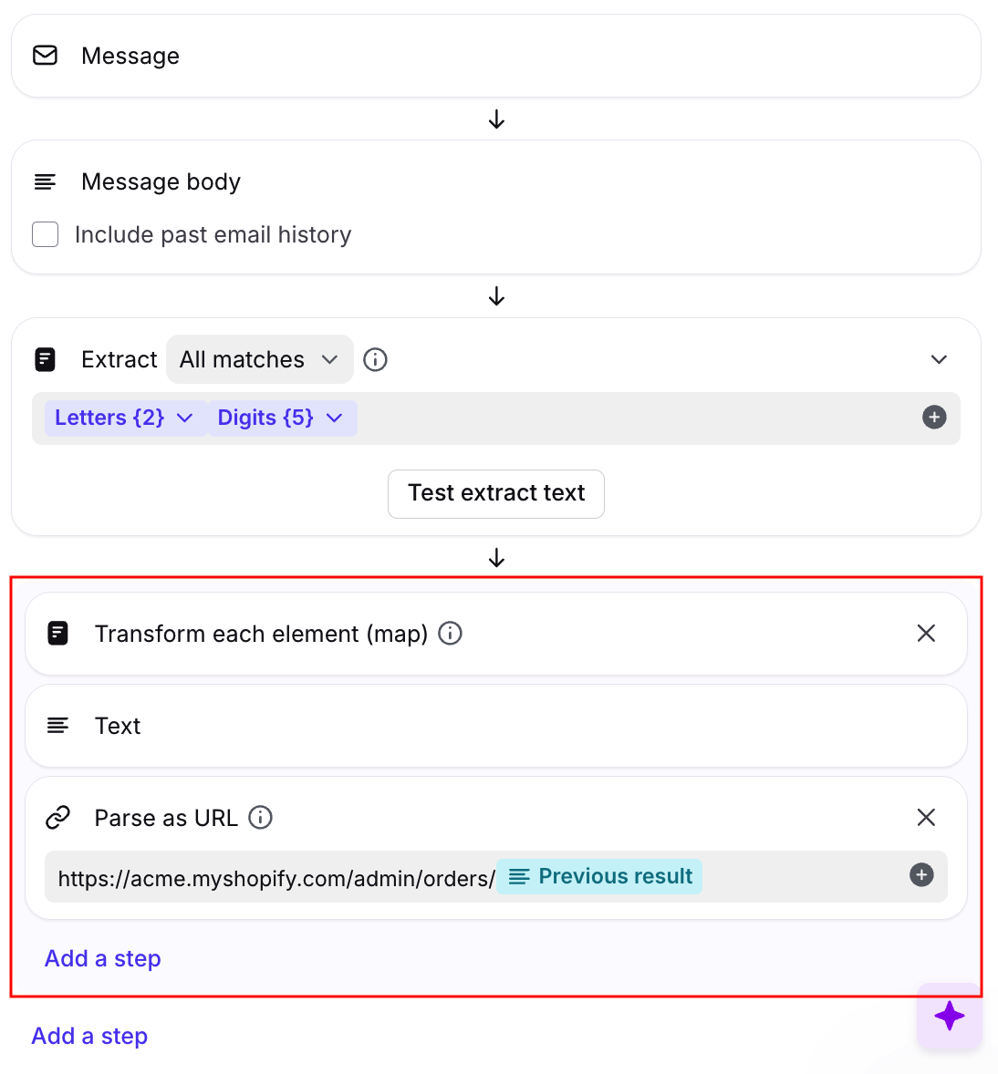998x1074 pixels.
Task: Click the link icon on Parse as URL
Action: (x=57, y=817)
